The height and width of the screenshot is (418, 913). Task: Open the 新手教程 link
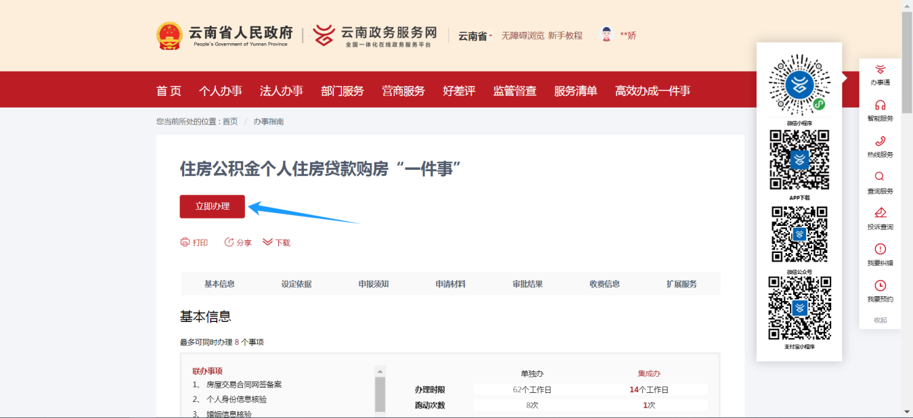click(x=565, y=36)
